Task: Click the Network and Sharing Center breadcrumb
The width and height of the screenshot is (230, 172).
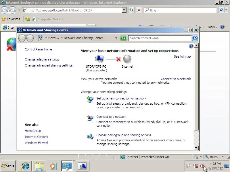Action: 83,38
